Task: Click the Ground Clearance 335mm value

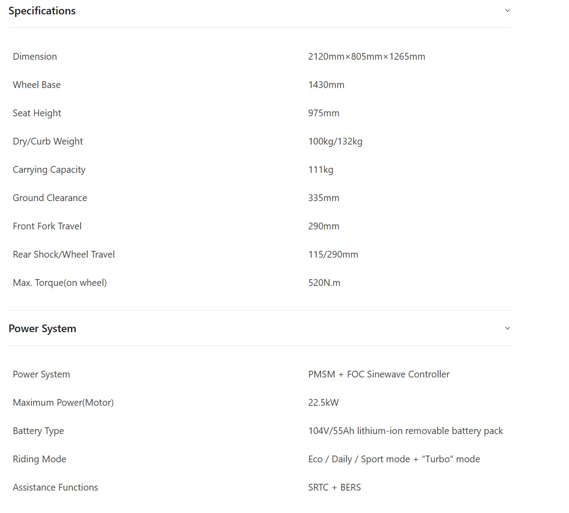Action: tap(324, 198)
